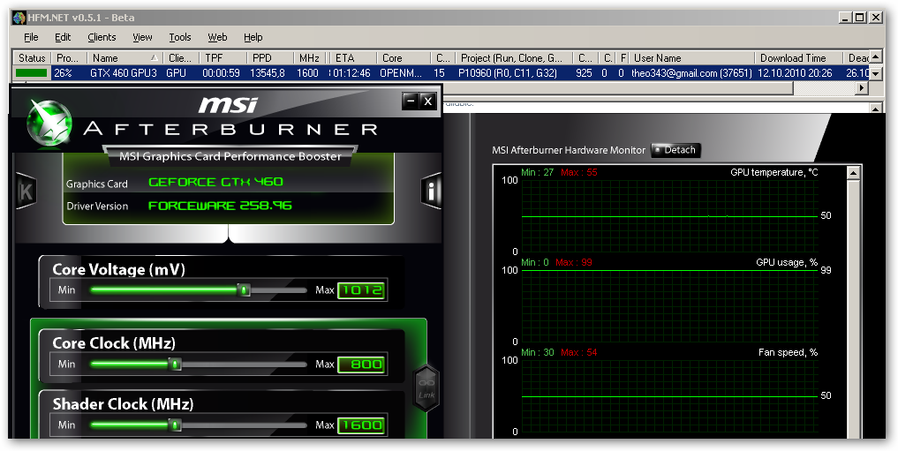Screen dimensions: 898x451
Task: Click the Fan speed graph
Action: coord(669,396)
